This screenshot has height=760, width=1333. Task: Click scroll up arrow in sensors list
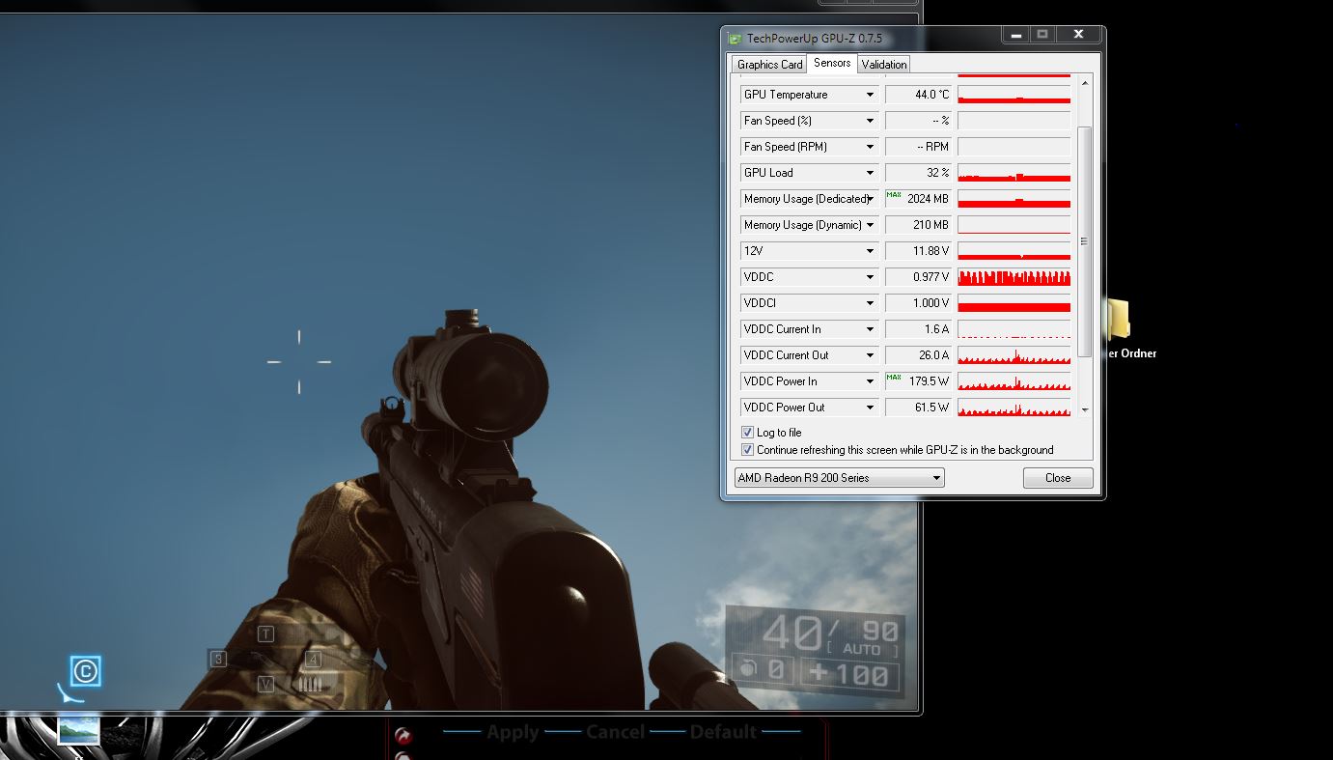(1084, 83)
